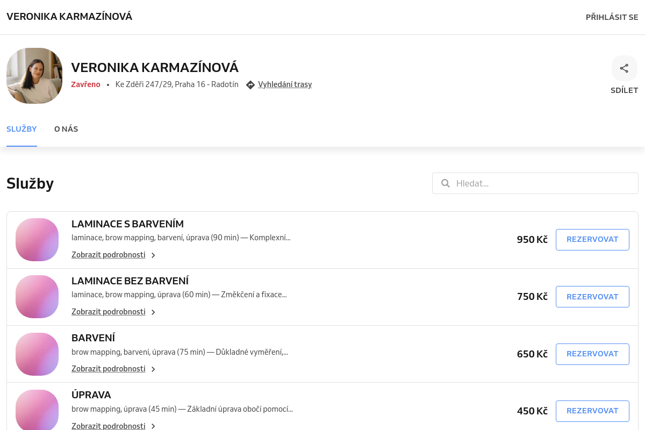Click Laminace s barvením gradient service icon
Screen dimensions: 645x430
coord(37,240)
